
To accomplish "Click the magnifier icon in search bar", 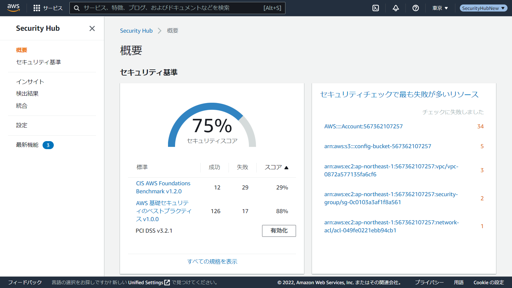I will (x=77, y=8).
